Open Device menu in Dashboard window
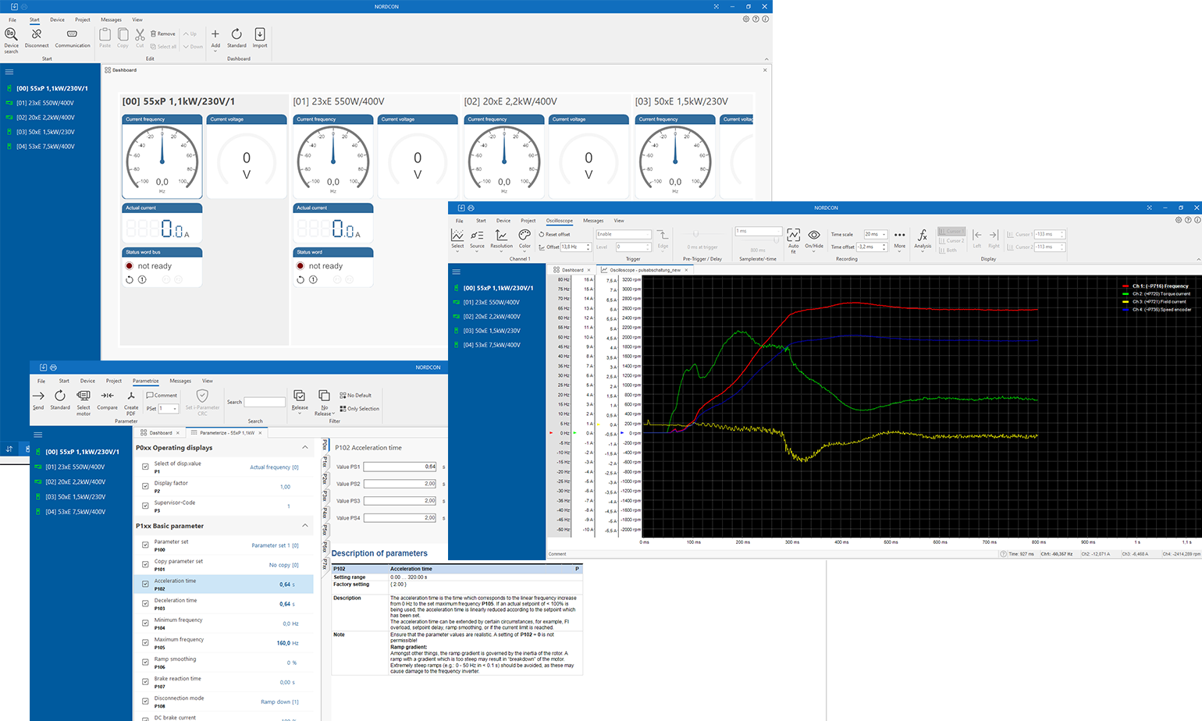The height and width of the screenshot is (721, 1202). coord(58,20)
